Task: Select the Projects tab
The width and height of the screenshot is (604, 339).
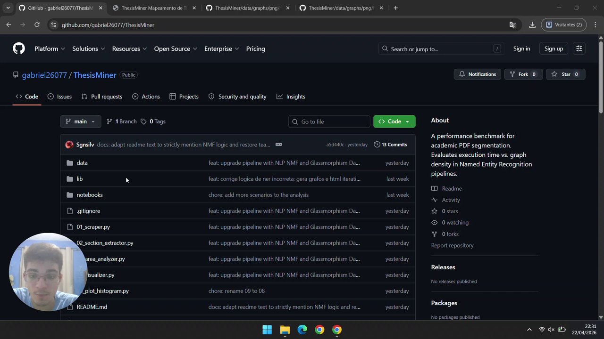Action: coord(184,97)
